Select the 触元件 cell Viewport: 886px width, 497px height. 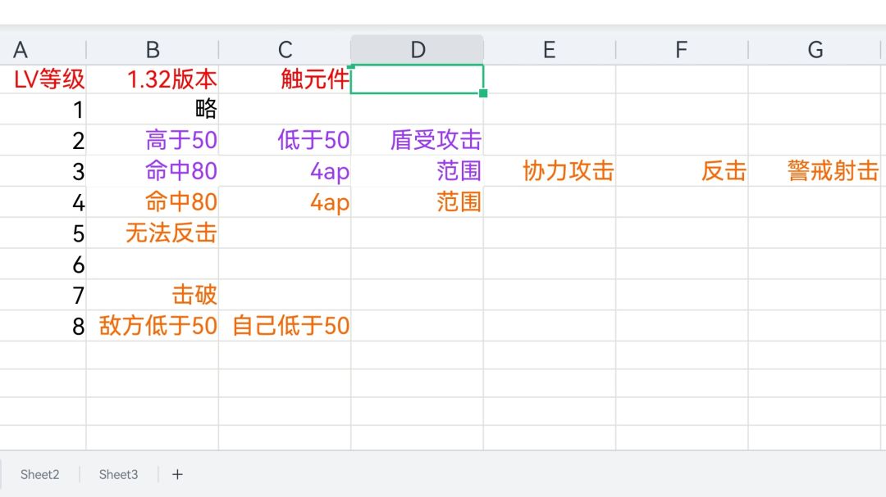coord(315,79)
